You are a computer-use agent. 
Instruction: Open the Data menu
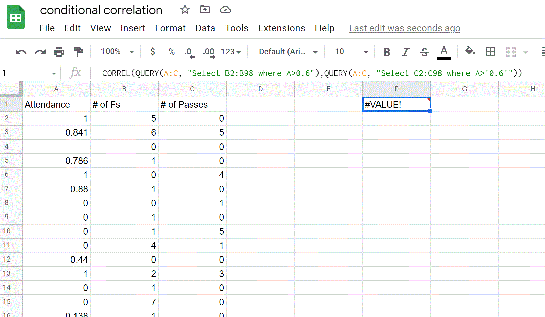pyautogui.click(x=205, y=28)
